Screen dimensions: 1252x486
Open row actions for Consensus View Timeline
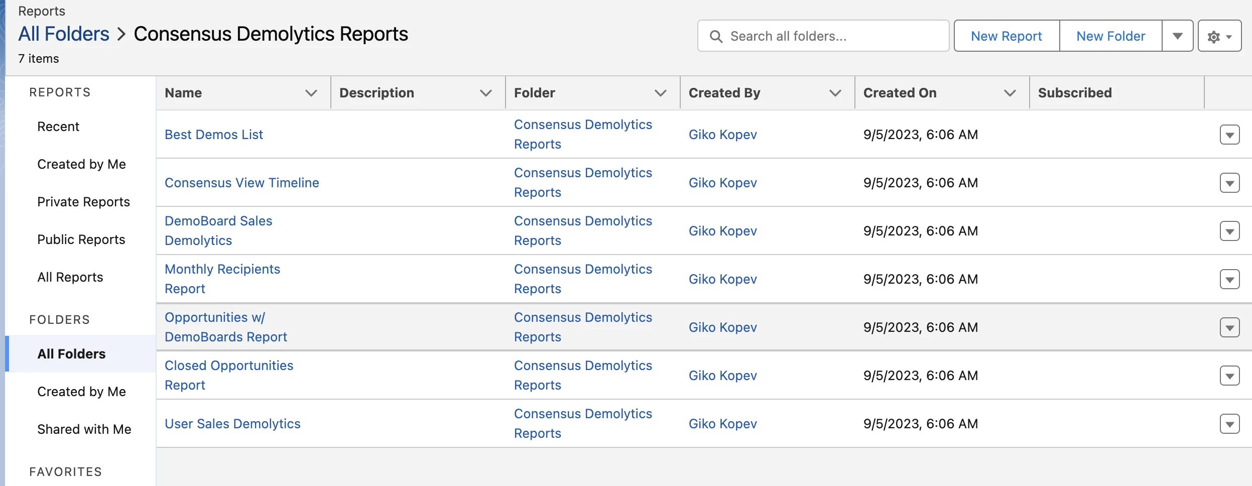(1229, 183)
